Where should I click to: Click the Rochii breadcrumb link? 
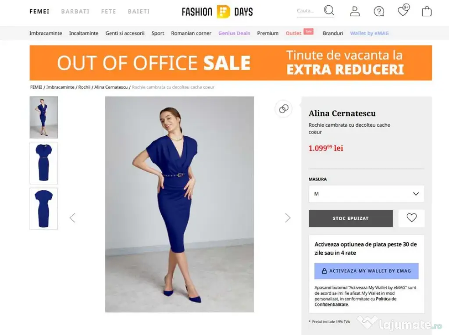pyautogui.click(x=85, y=87)
